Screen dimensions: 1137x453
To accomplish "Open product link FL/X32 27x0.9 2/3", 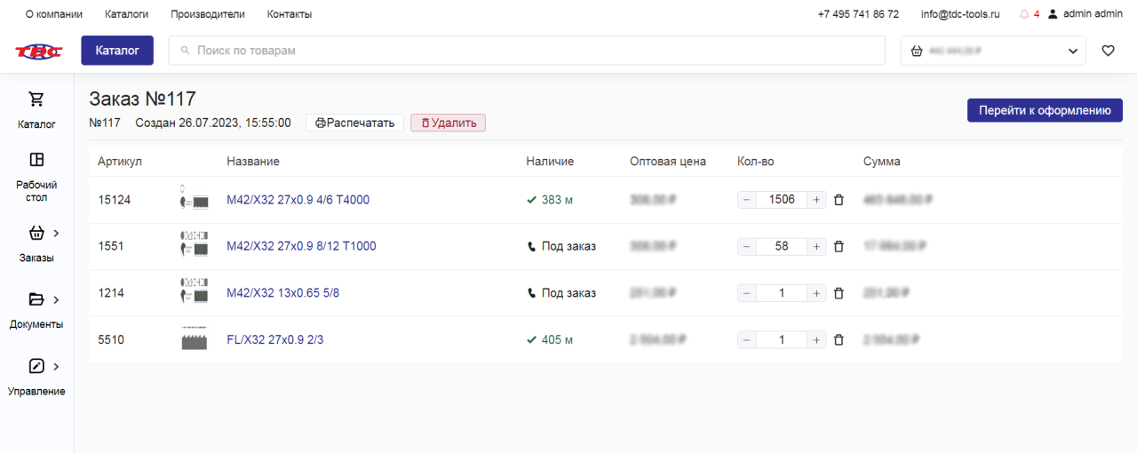I will 274,339.
